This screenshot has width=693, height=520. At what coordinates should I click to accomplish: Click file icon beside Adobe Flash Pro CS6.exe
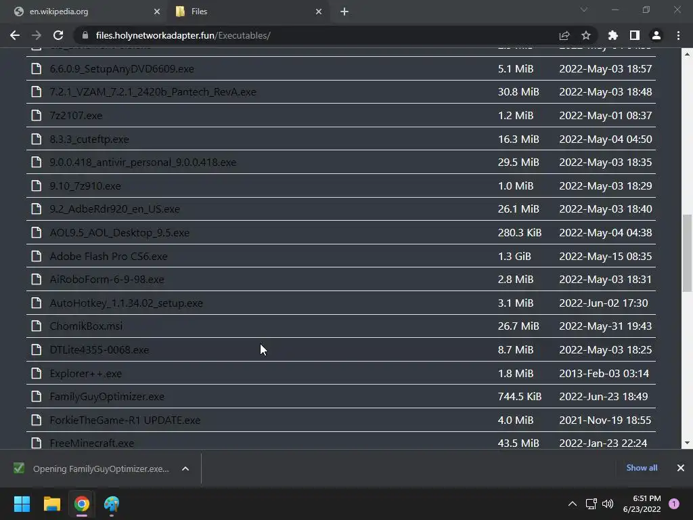(x=37, y=256)
